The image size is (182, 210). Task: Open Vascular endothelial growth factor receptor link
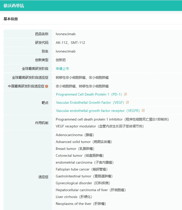point(98,111)
